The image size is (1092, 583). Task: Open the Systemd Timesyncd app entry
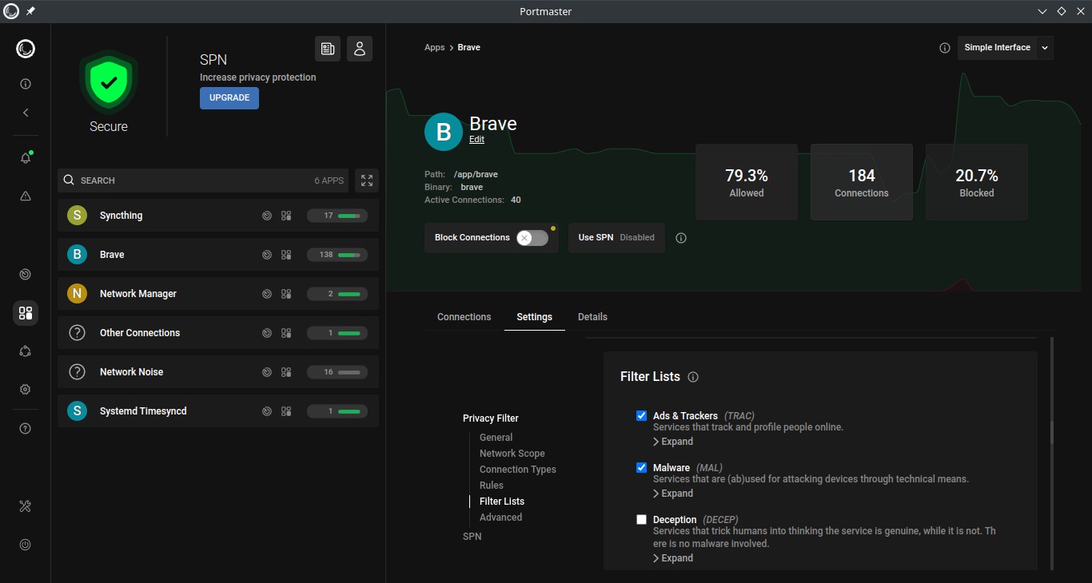(x=218, y=411)
